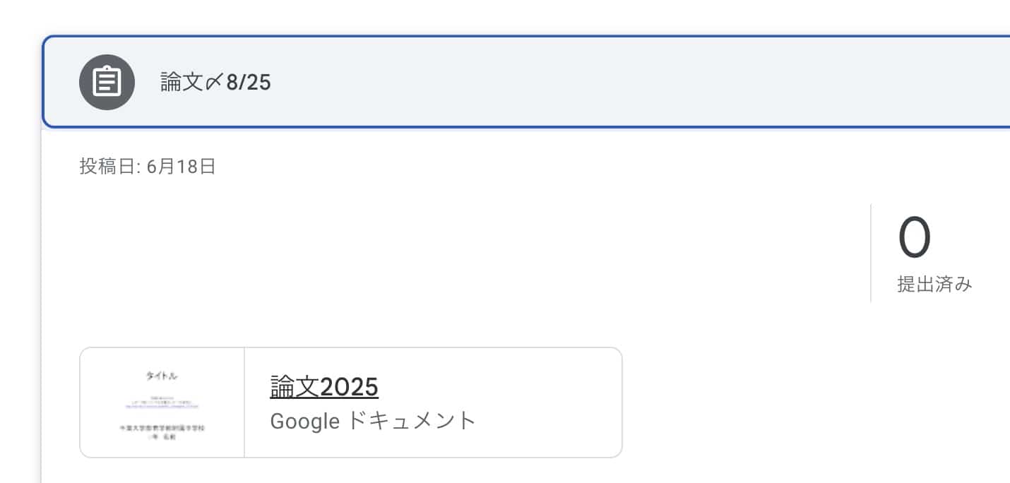Click the blue hyperlink line in the thumbnail

pyautogui.click(x=162, y=405)
